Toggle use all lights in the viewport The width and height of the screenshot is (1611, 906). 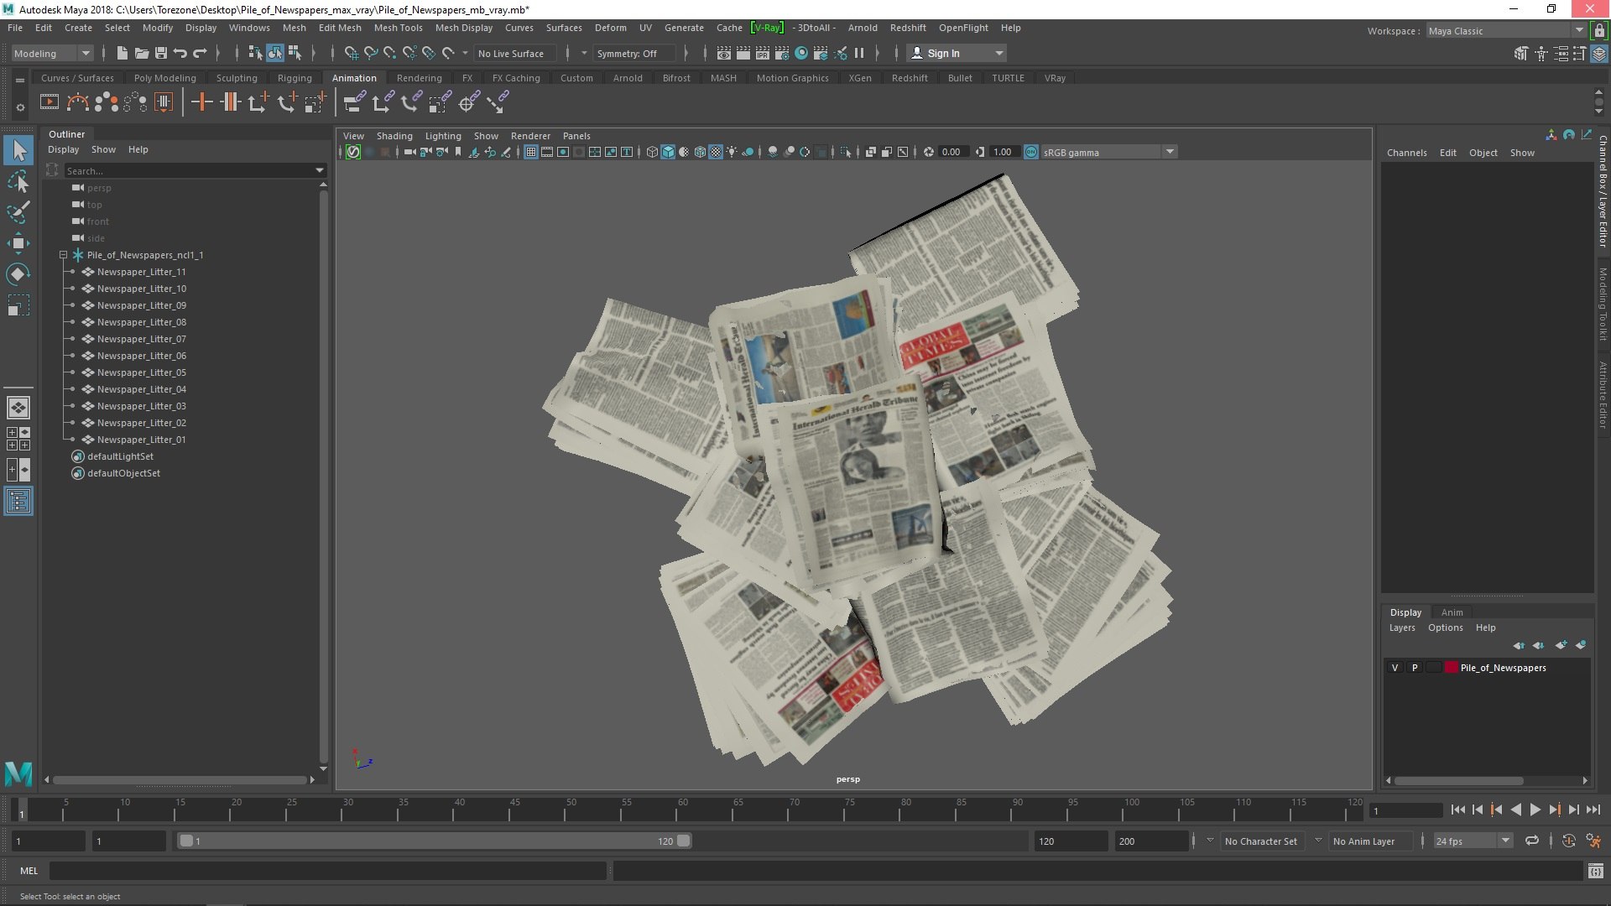tap(732, 152)
